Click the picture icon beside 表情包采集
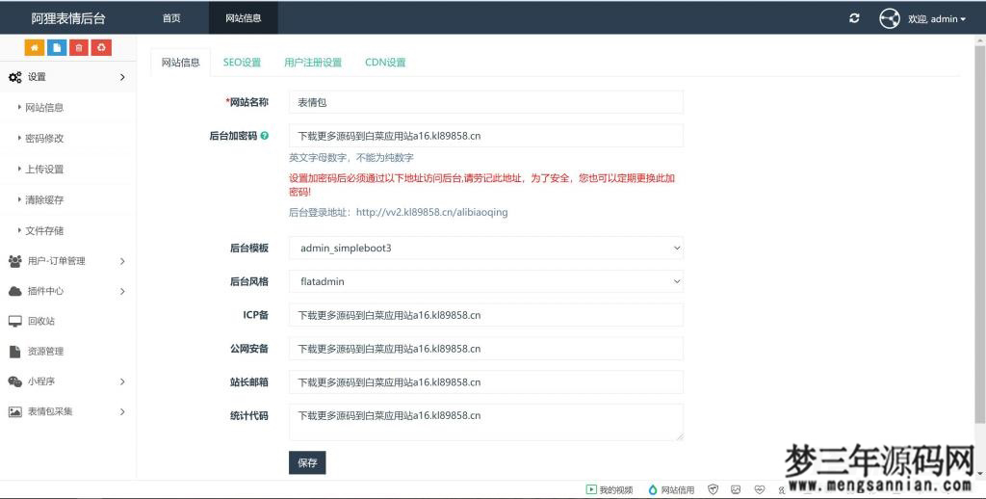 [x=15, y=411]
